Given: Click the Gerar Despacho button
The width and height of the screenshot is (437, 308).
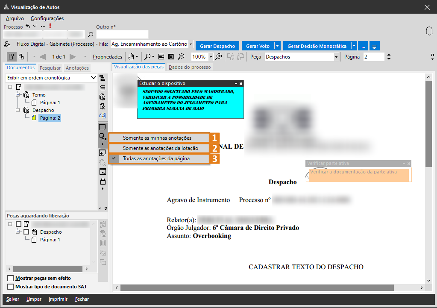Looking at the screenshot, I should click(217, 46).
